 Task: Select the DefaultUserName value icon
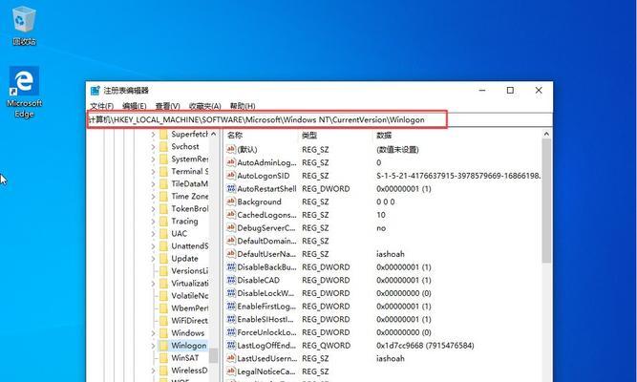tap(231, 254)
